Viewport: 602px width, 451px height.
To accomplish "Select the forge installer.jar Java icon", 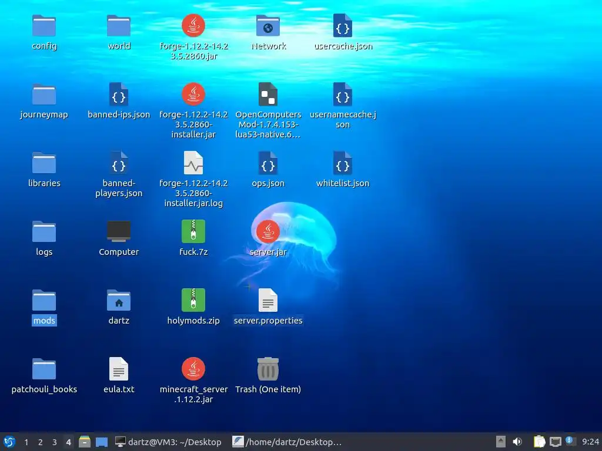I will [193, 95].
